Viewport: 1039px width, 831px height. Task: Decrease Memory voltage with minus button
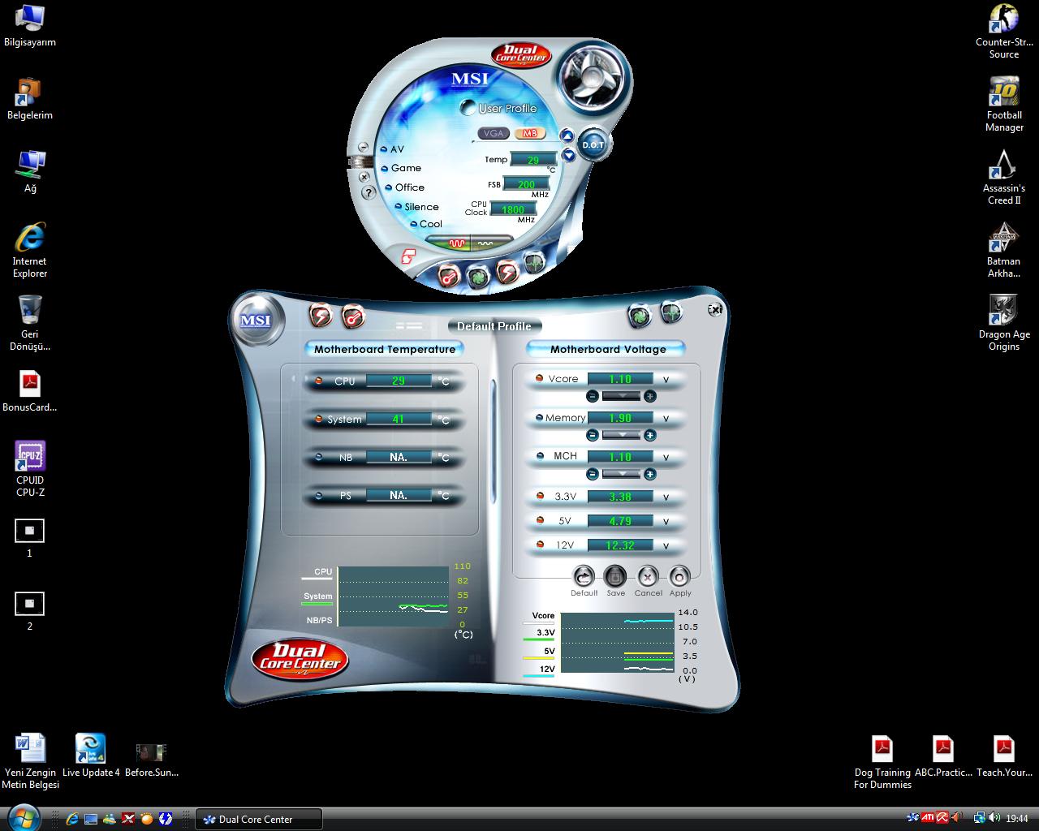[593, 435]
